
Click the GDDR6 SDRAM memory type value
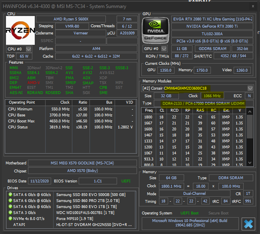click(x=212, y=49)
